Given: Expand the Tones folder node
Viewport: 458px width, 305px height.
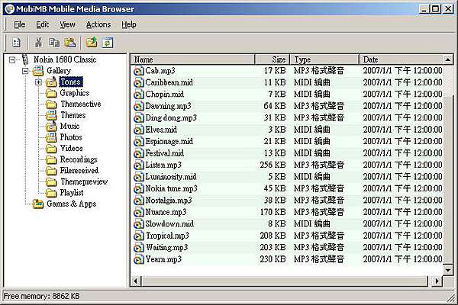Looking at the screenshot, I should coord(38,82).
